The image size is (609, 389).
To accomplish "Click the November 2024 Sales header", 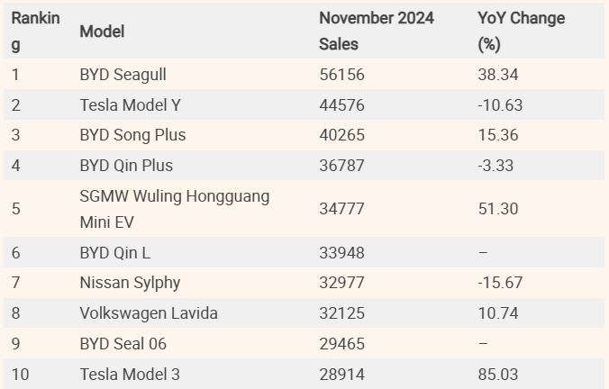I will (x=376, y=31).
